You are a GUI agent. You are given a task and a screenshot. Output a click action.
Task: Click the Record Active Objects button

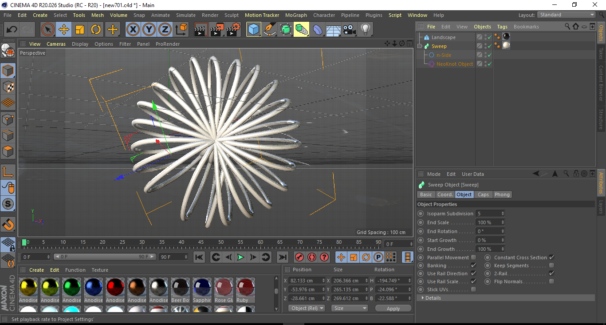coord(299,257)
